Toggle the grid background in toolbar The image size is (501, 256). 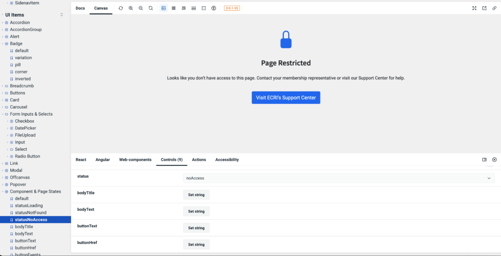[x=174, y=8]
